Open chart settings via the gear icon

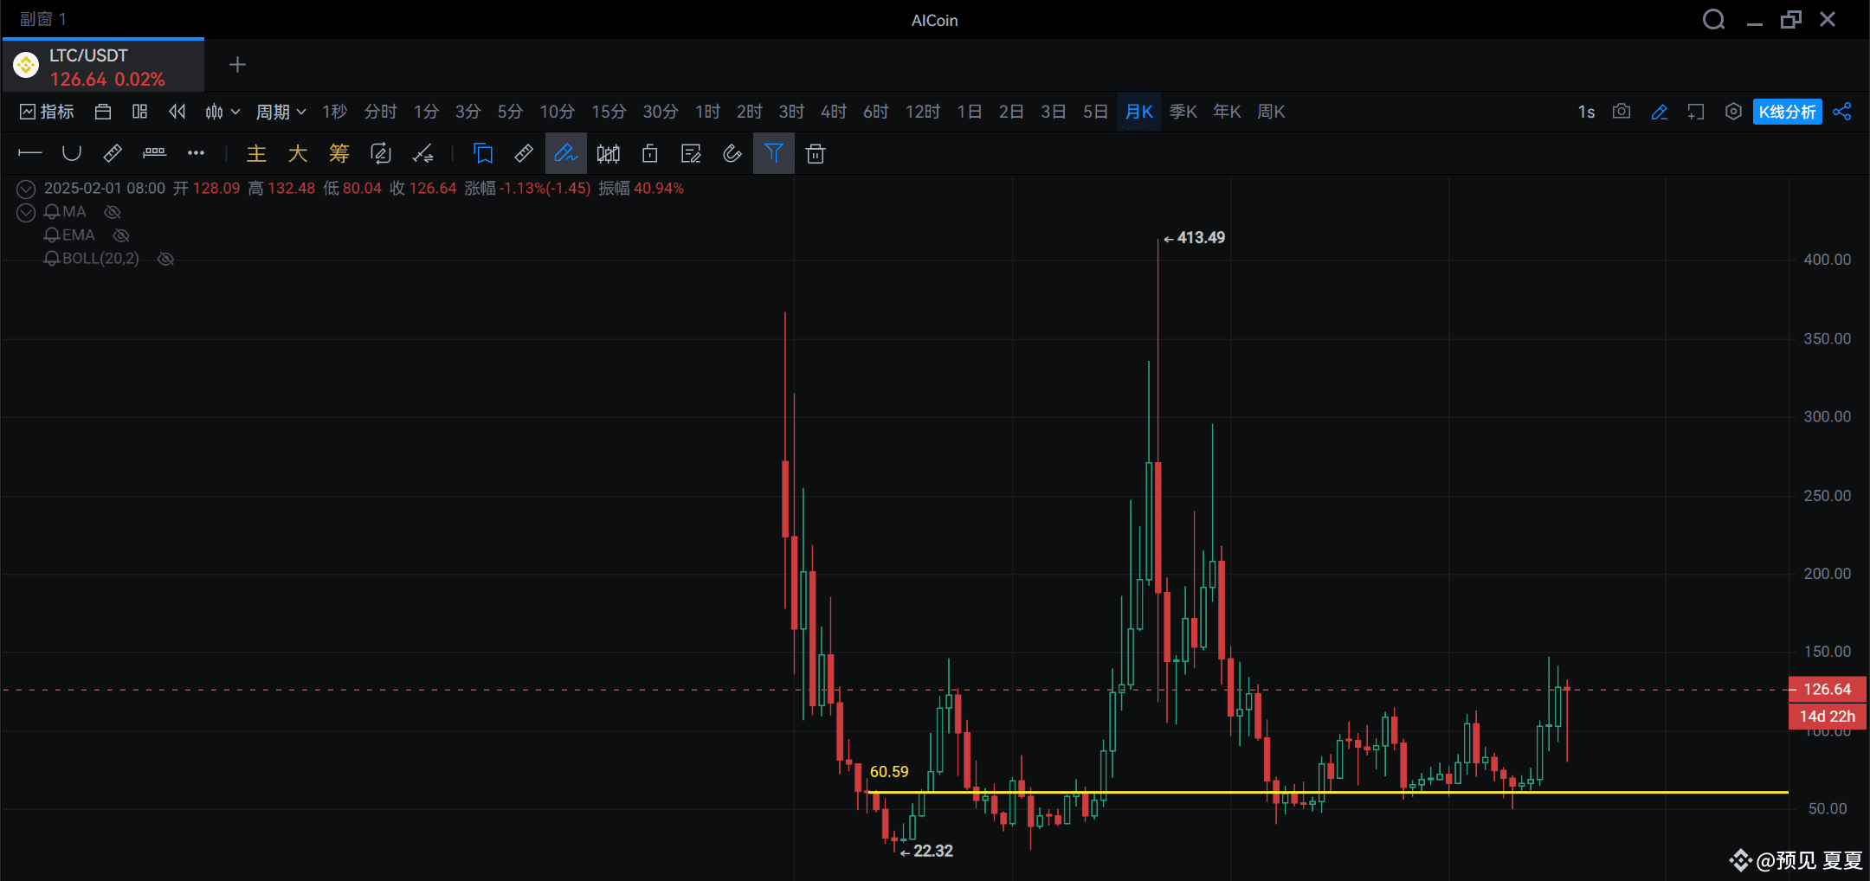pos(1732,112)
